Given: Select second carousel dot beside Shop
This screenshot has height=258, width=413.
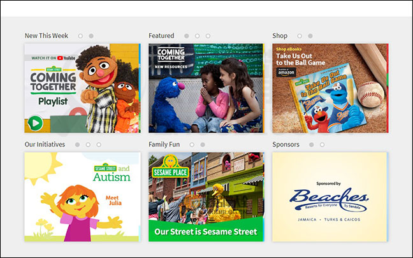Looking at the screenshot, I should pyautogui.click(x=310, y=36).
